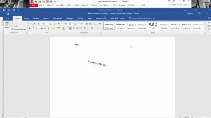Screen dimensions: 211x118
Task: Switch to the Layout tab
Action: click(46, 18)
